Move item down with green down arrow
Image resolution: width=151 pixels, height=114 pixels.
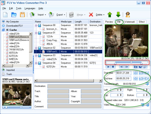tap(118, 15)
